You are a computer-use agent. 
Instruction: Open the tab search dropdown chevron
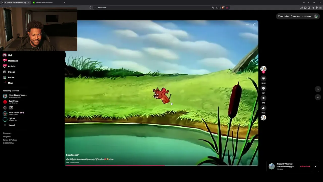click(x=304, y=3)
